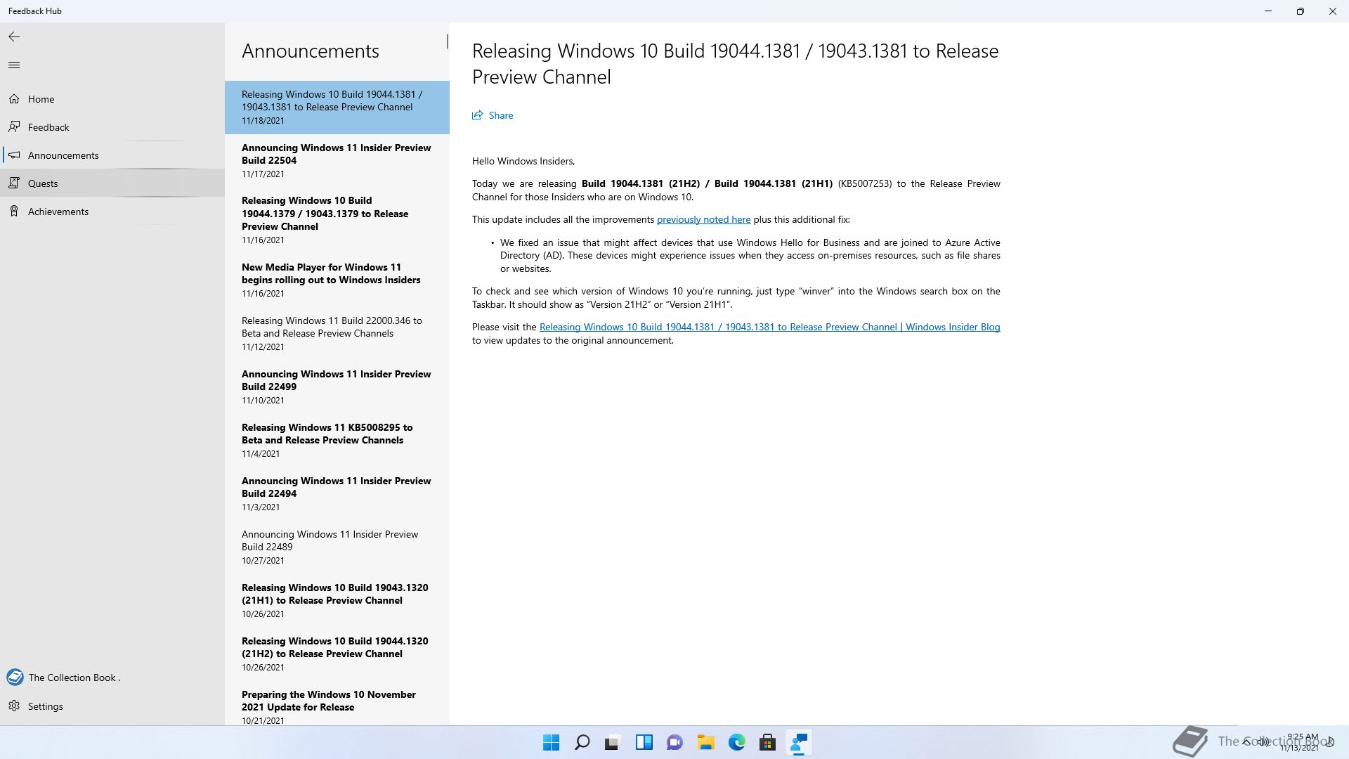Screen dimensions: 1349x759
Task: Click the Achievements badge icon
Action: (14, 212)
